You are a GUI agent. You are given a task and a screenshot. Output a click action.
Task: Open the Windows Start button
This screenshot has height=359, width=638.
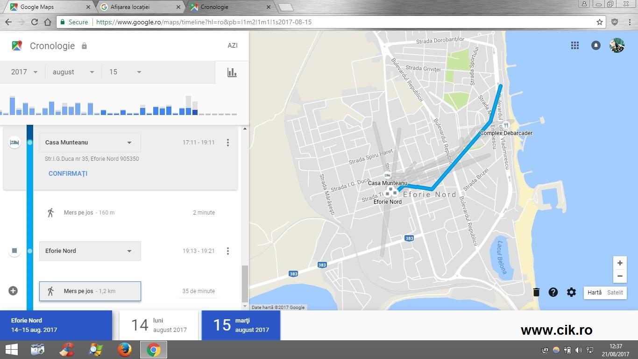pos(11,350)
